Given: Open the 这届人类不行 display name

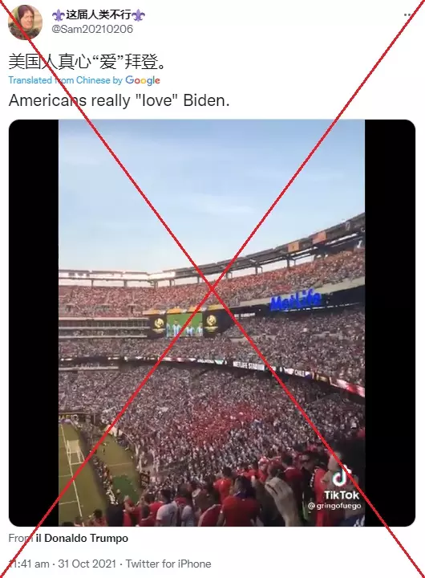Looking at the screenshot, I should click(99, 15).
